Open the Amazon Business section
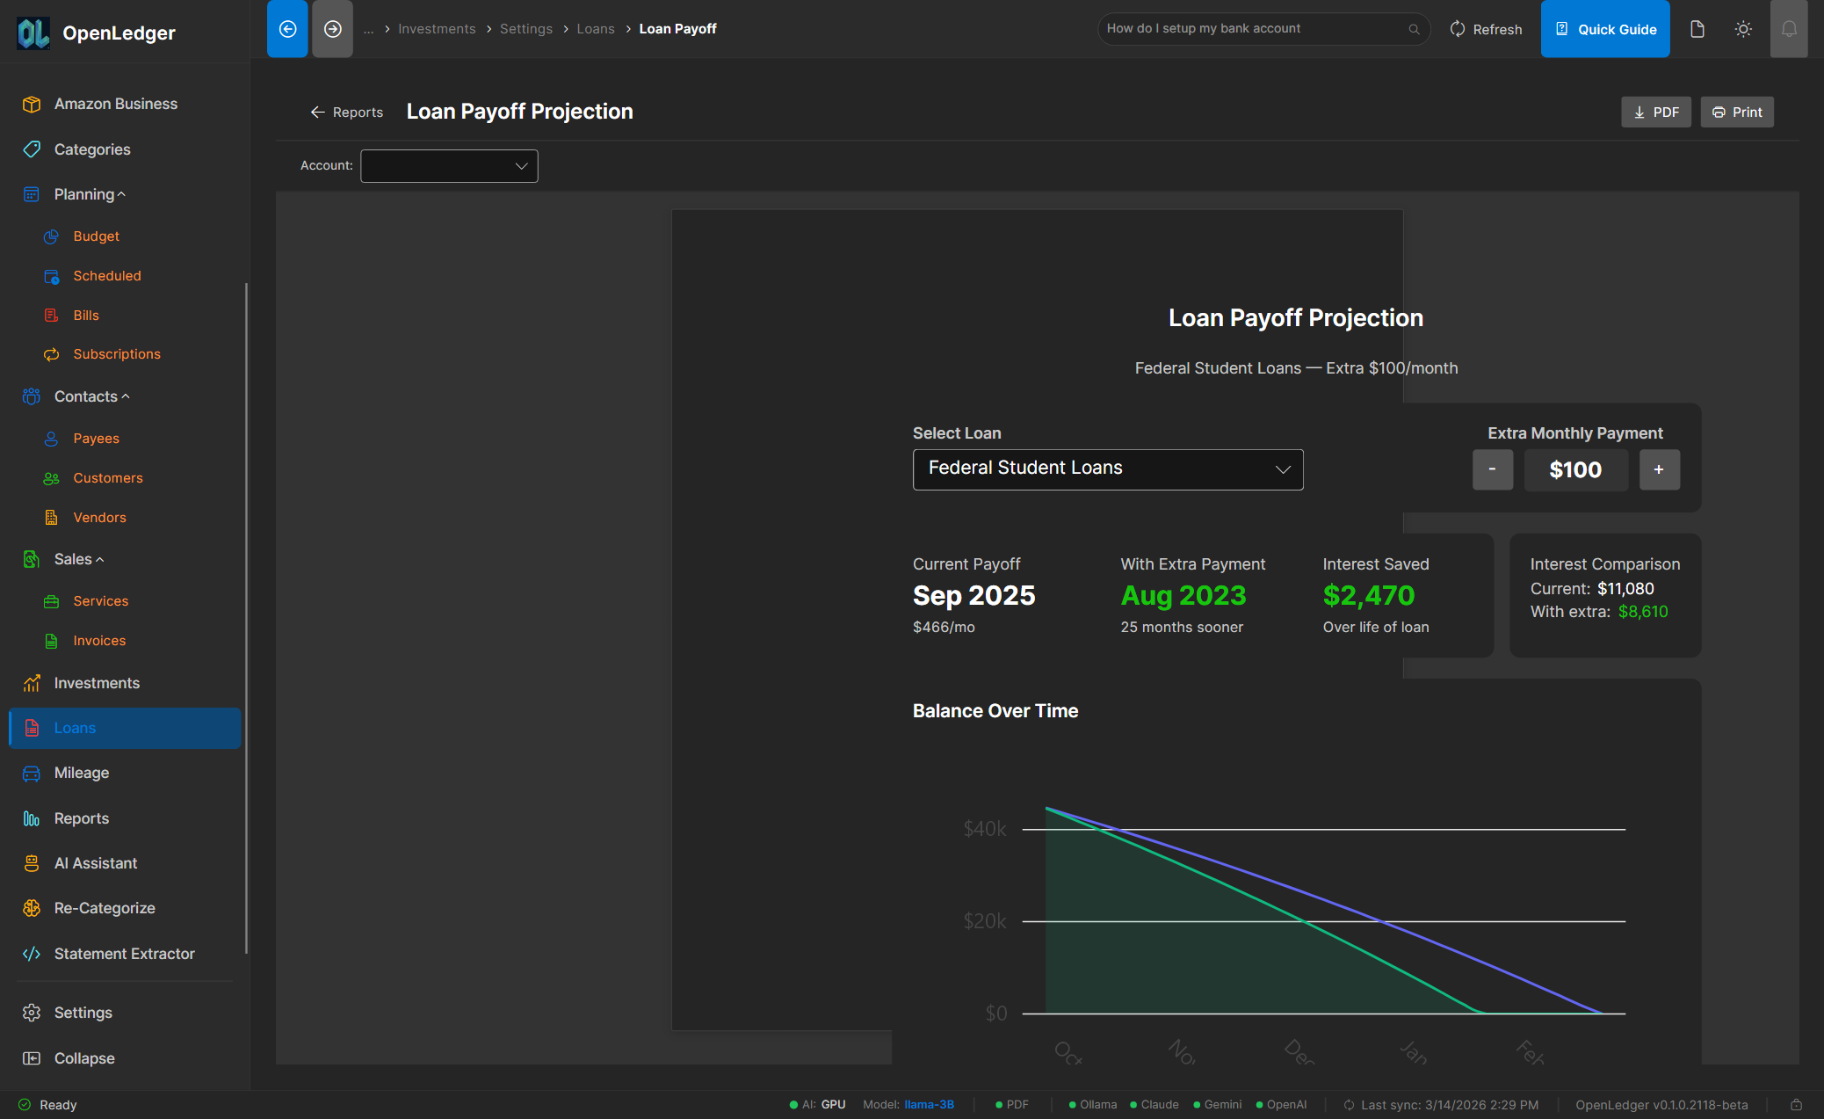This screenshot has height=1119, width=1824. pos(114,103)
